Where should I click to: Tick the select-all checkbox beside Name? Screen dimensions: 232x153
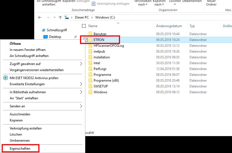(84, 26)
